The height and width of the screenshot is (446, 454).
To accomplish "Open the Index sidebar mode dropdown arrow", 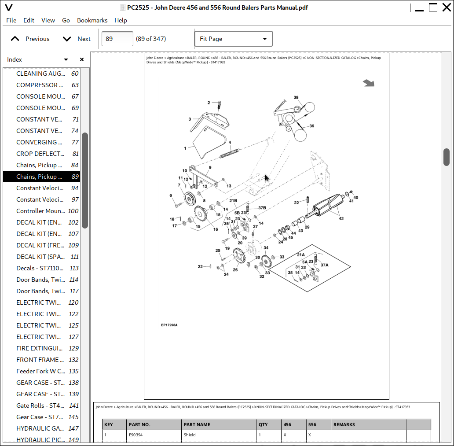I will [66, 59].
